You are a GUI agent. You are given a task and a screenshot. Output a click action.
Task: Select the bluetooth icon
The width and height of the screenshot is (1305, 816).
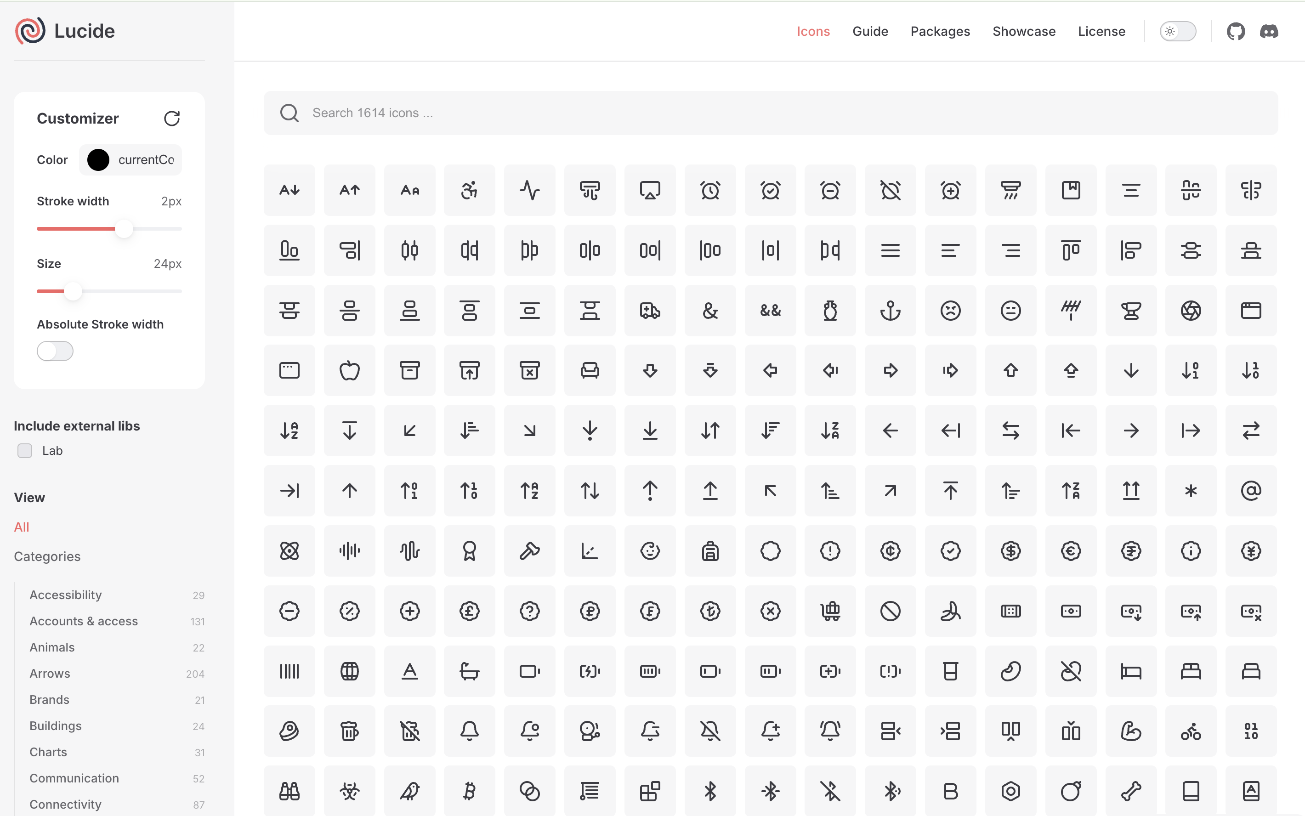(709, 791)
